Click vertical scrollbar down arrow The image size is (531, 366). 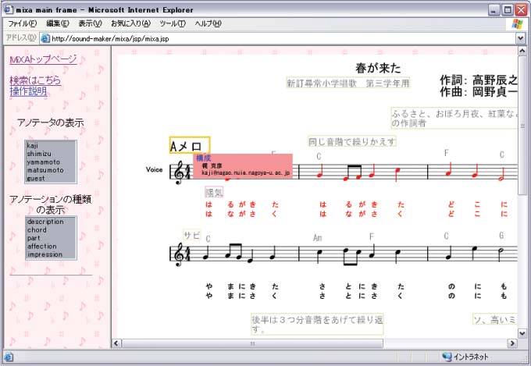(x=522, y=333)
